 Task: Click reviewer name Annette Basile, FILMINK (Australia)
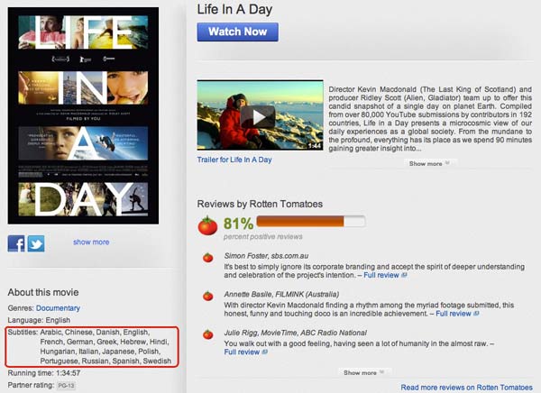(x=281, y=295)
